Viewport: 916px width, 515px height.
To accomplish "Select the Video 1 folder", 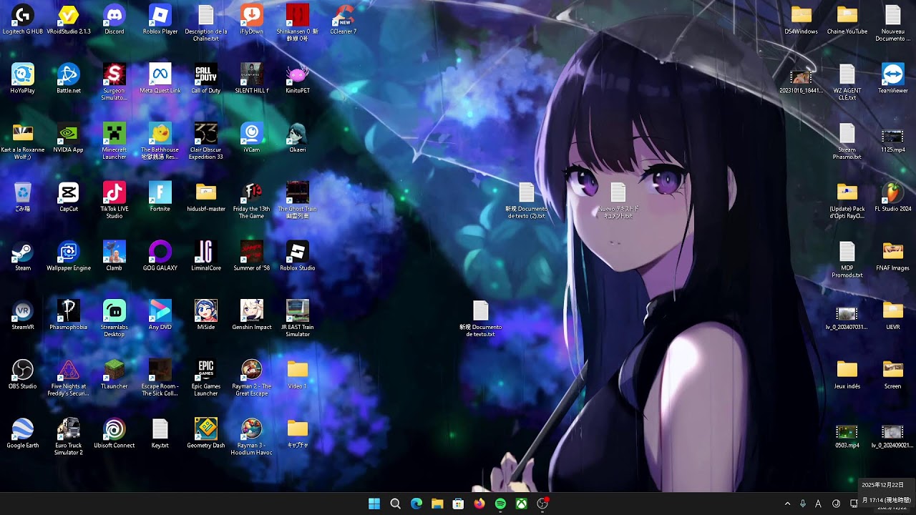I will (x=298, y=374).
